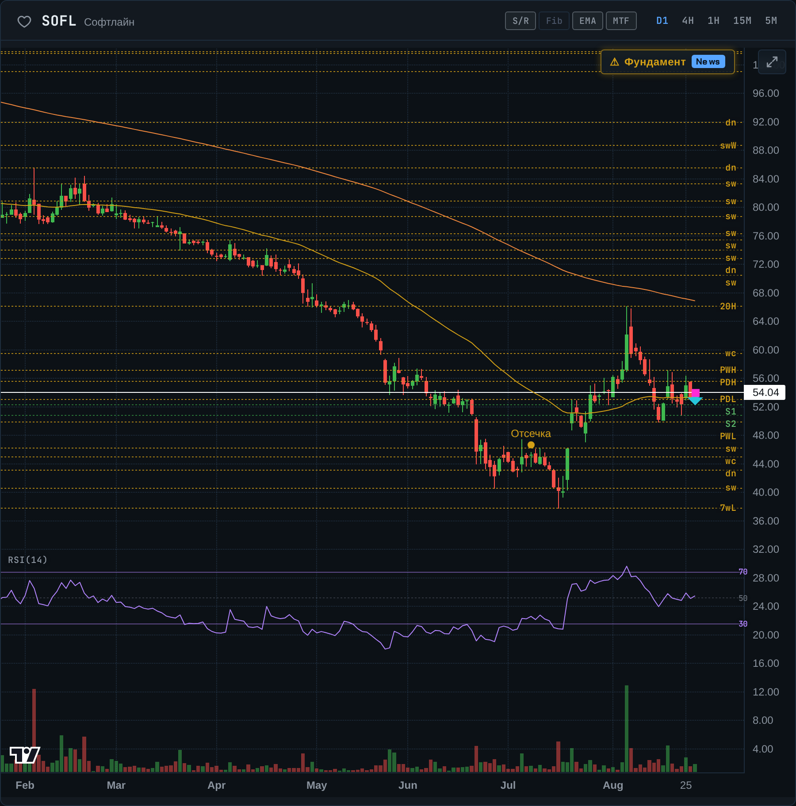The image size is (796, 806).
Task: Click the Aug label on time axis
Action: (613, 785)
